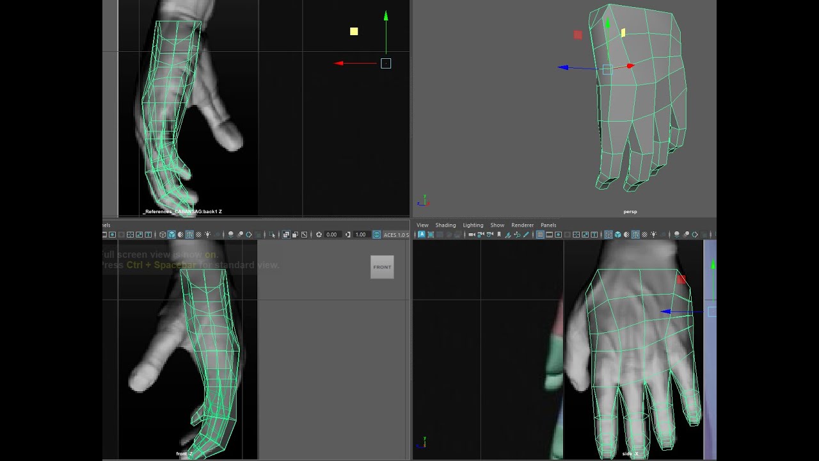The height and width of the screenshot is (461, 819).
Task: Click isolate select icon in front panel toolbar
Action: (272, 234)
